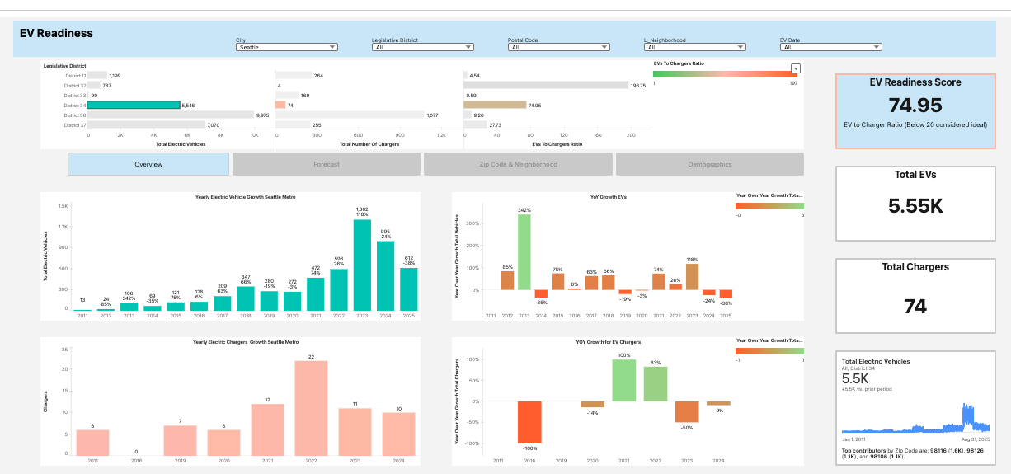
Task: Click the 2022 bar with 596 electric vehicles
Action: click(x=339, y=289)
